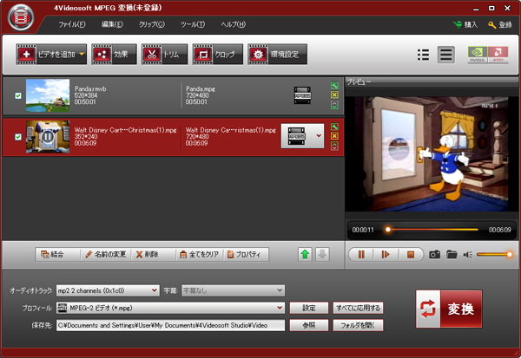The height and width of the screenshot is (358, 521).
Task: Click the middle of the preview progress bar
Action: 432,229
